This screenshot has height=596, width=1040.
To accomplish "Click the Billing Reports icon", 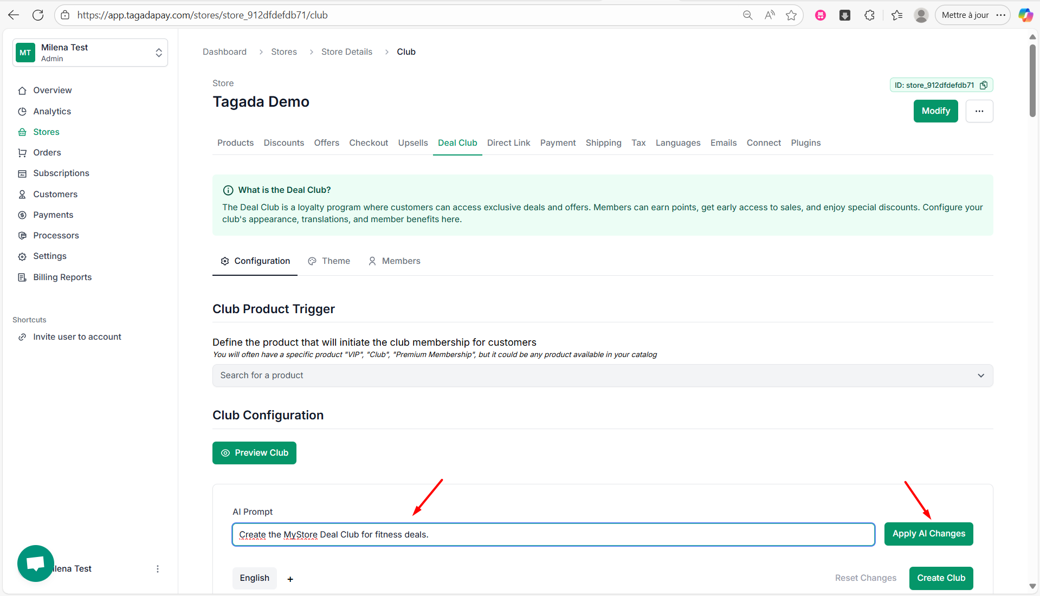I will pos(22,277).
